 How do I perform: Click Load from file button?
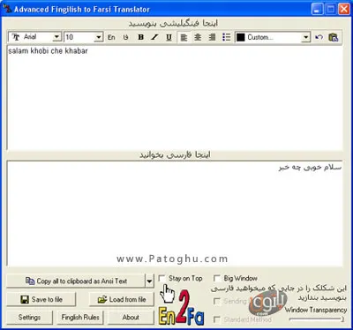[122, 299]
